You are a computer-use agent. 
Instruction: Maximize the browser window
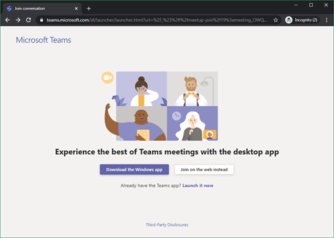pos(311,5)
